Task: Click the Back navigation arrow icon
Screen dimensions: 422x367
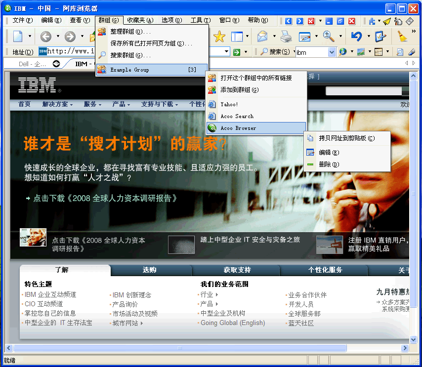Action: (x=46, y=37)
